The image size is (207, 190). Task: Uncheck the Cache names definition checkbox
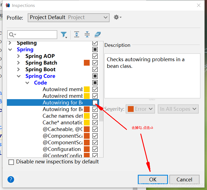click(x=95, y=116)
